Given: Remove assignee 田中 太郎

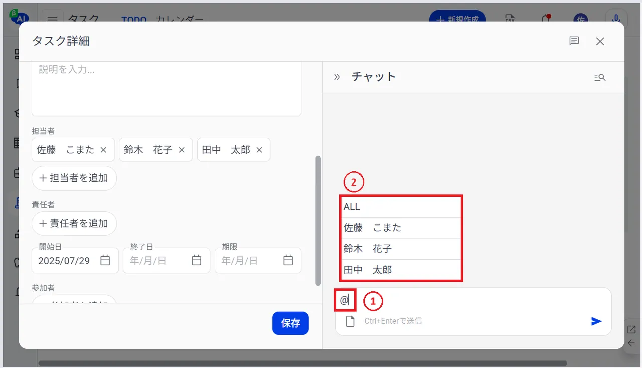Looking at the screenshot, I should coord(259,150).
